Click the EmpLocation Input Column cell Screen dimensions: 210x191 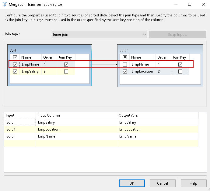click(76, 129)
